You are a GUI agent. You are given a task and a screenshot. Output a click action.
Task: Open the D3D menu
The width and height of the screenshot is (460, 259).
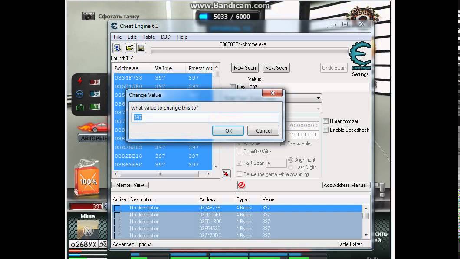point(165,37)
